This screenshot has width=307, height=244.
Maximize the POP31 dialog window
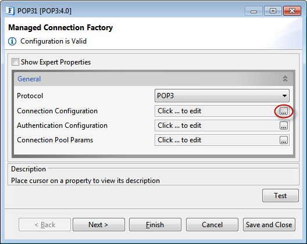pyautogui.click(x=273, y=11)
